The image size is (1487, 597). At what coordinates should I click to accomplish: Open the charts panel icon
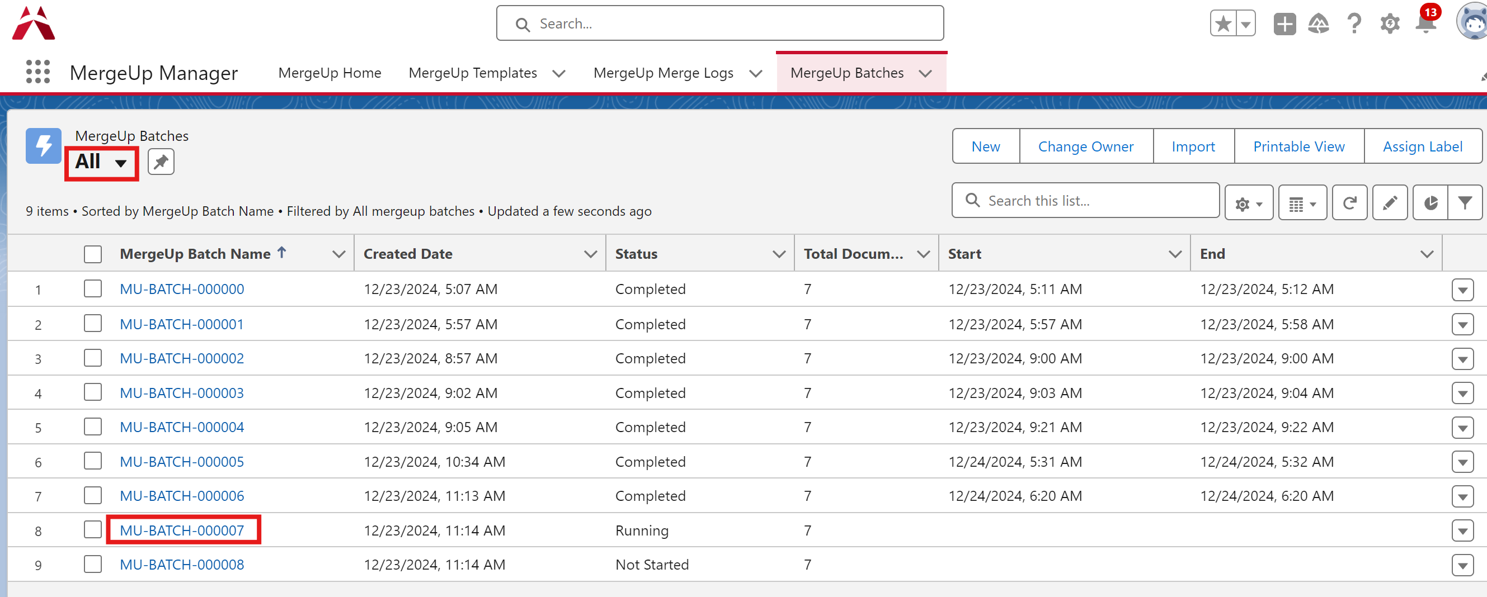point(1430,203)
